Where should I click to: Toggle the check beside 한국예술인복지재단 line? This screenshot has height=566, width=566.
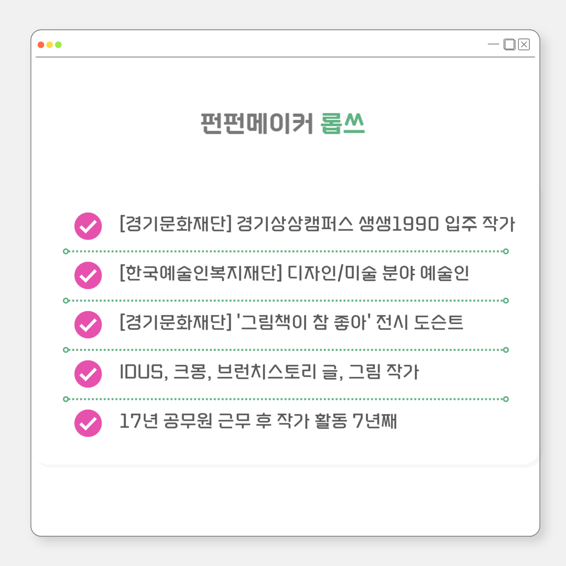[x=88, y=275]
